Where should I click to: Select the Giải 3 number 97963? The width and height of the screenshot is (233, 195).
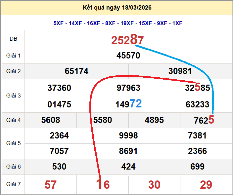(x=128, y=88)
